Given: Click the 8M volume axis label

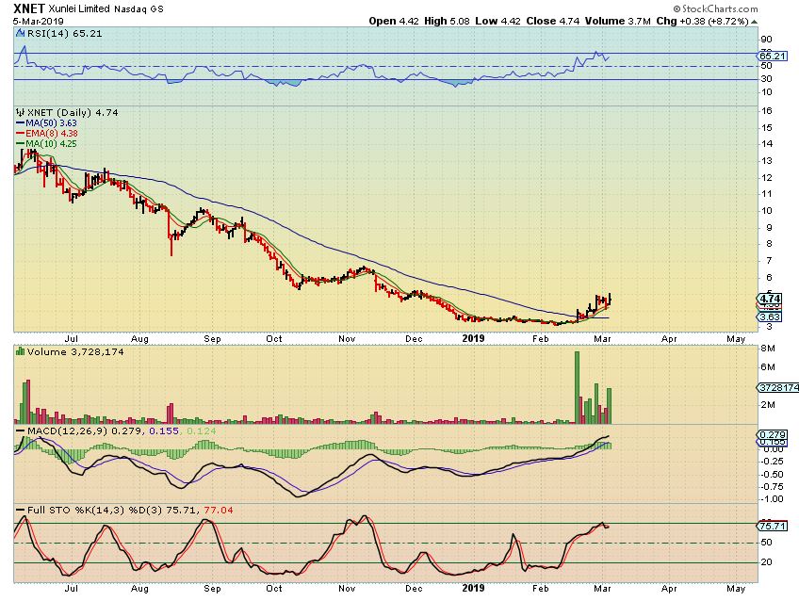Looking at the screenshot, I should coord(767,349).
